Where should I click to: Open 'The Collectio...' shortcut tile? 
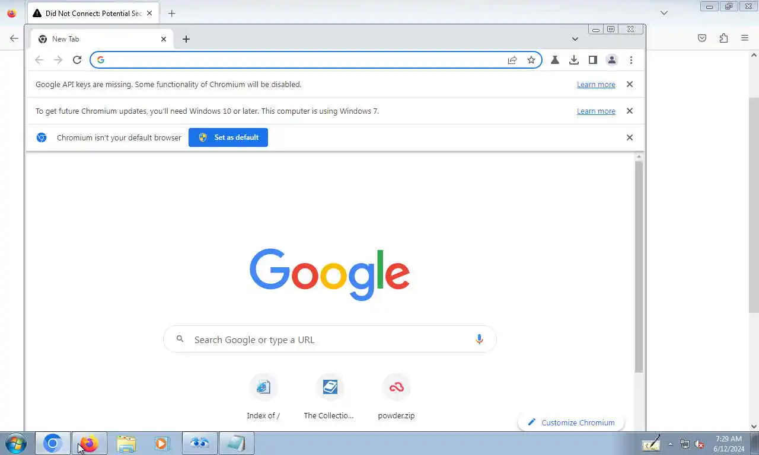329,396
